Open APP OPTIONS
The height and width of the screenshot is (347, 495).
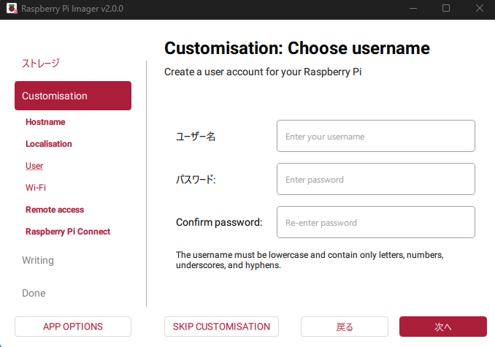click(73, 327)
